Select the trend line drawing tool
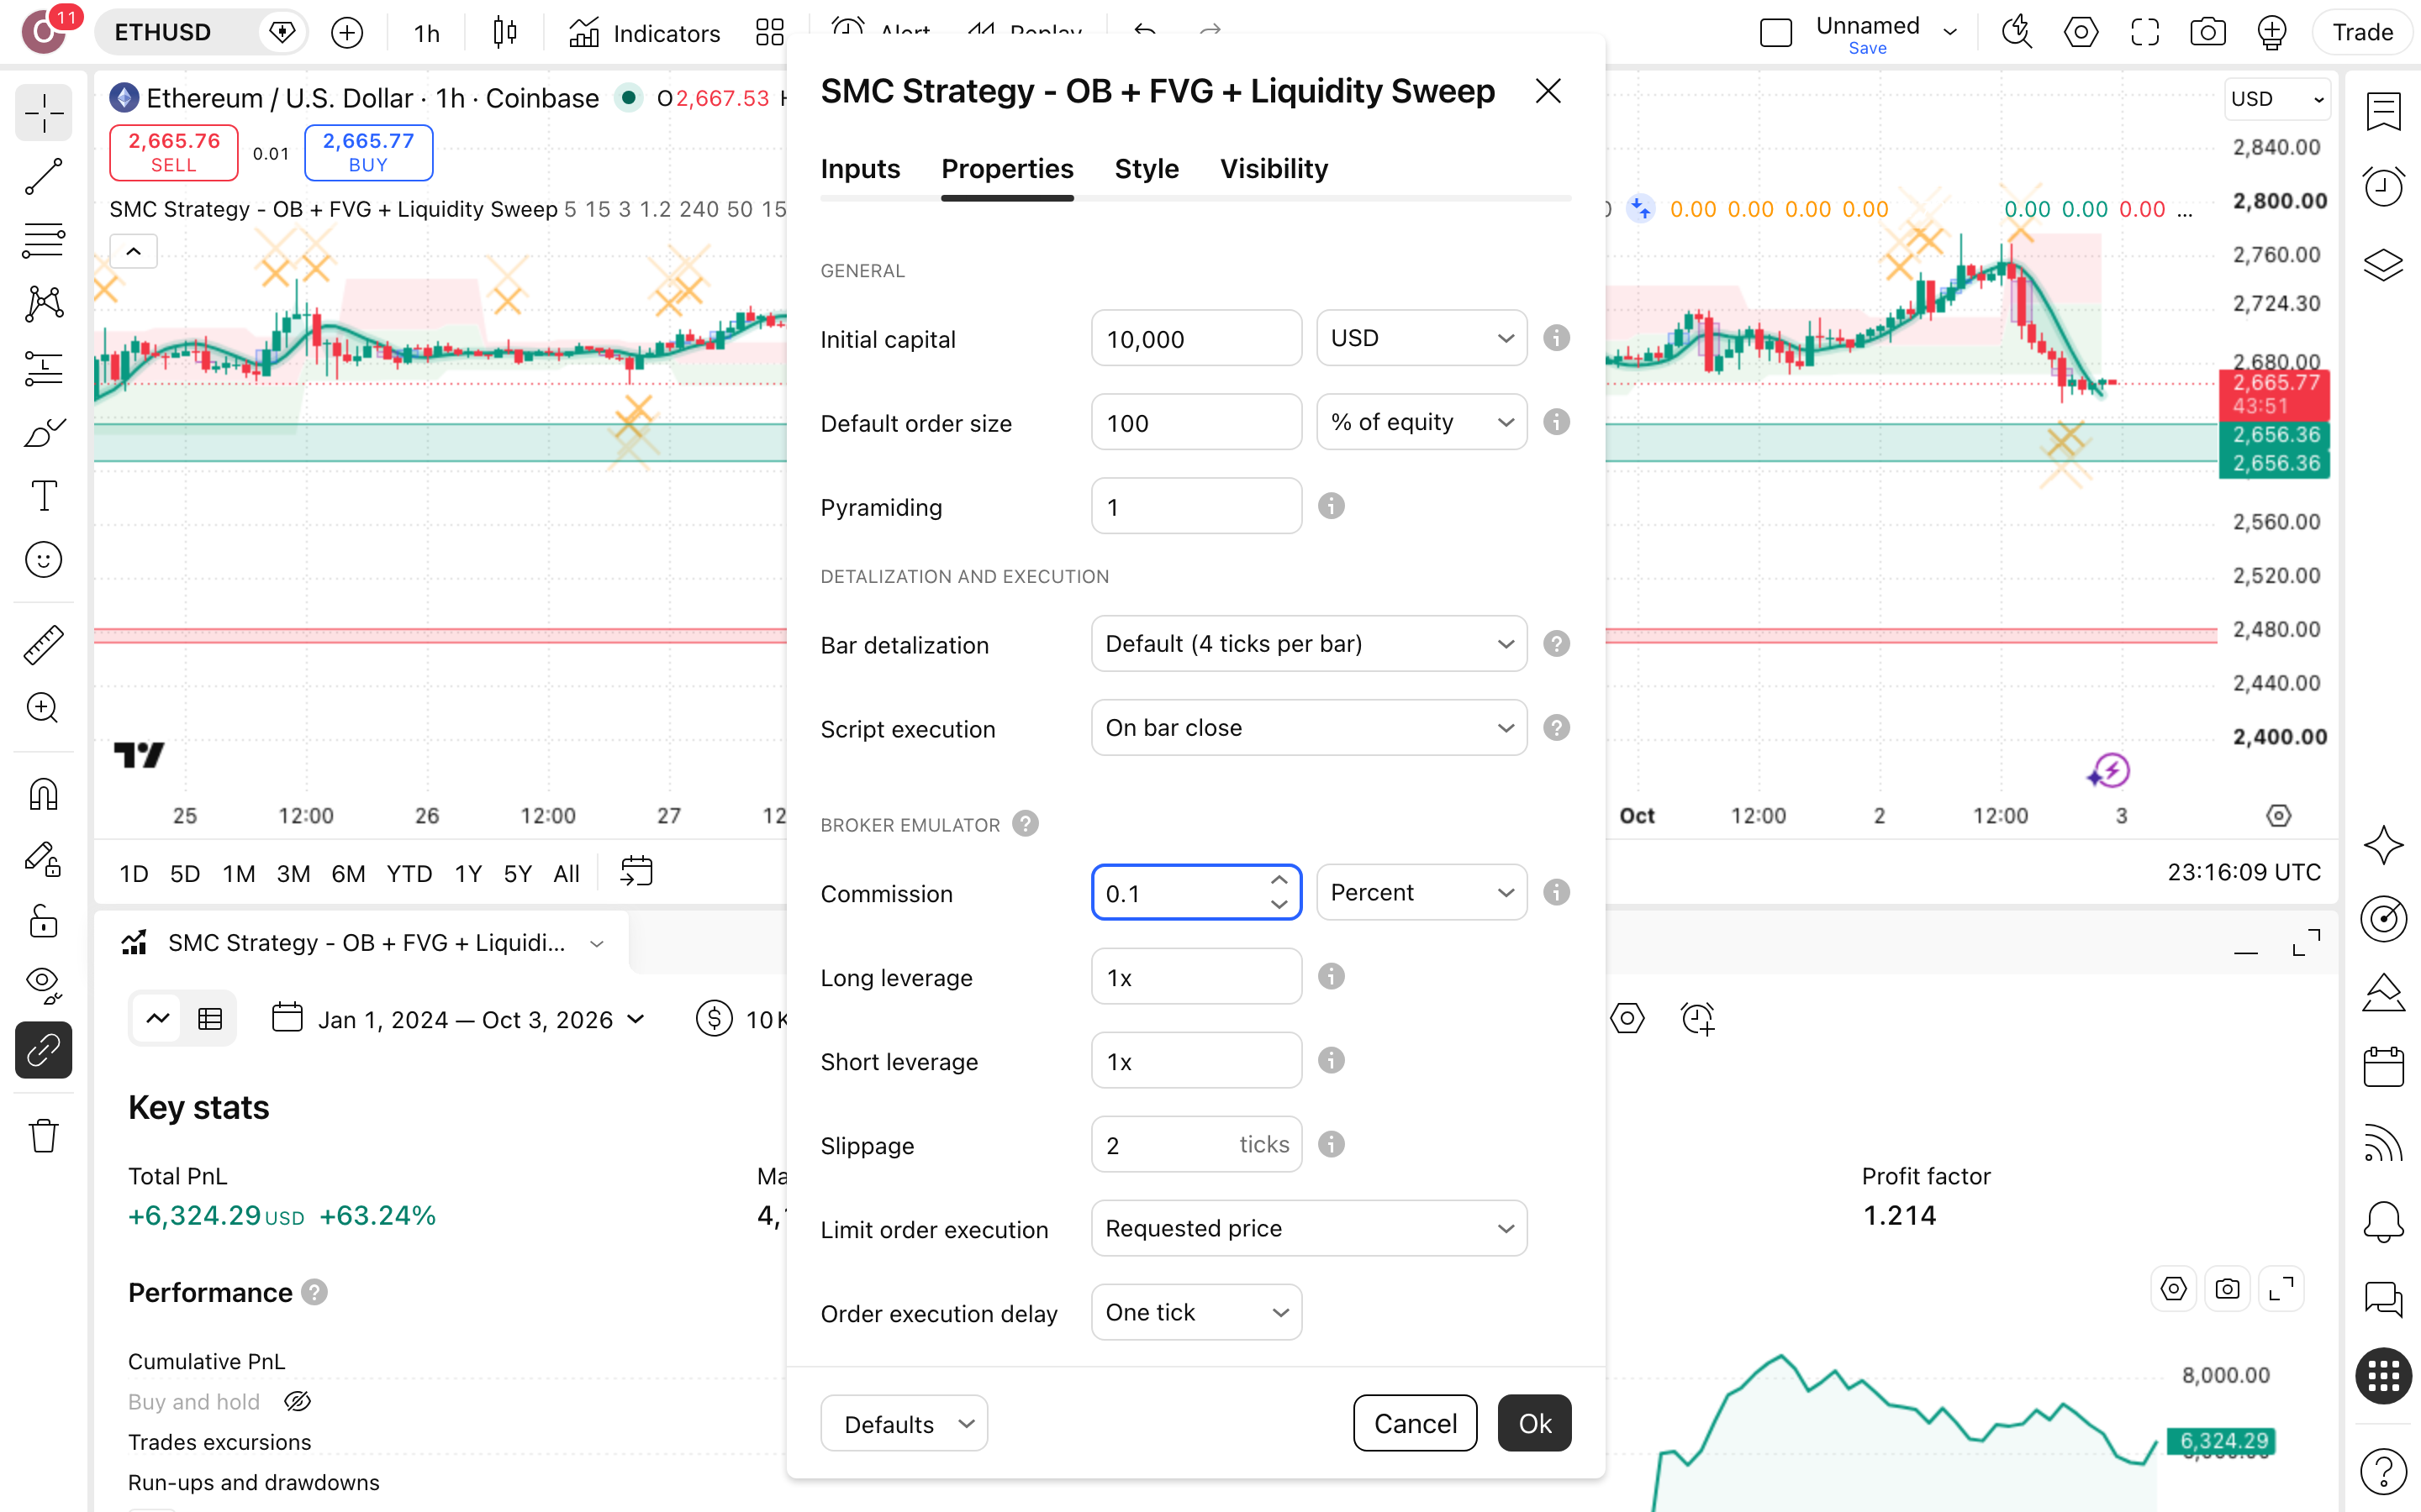This screenshot has width=2421, height=1512. coord(44,177)
